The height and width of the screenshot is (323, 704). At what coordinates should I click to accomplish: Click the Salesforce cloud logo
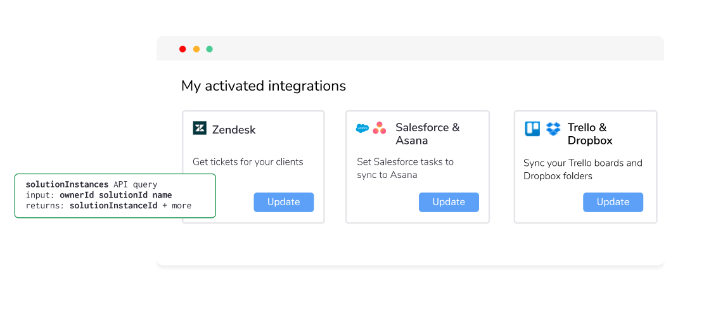pos(362,128)
